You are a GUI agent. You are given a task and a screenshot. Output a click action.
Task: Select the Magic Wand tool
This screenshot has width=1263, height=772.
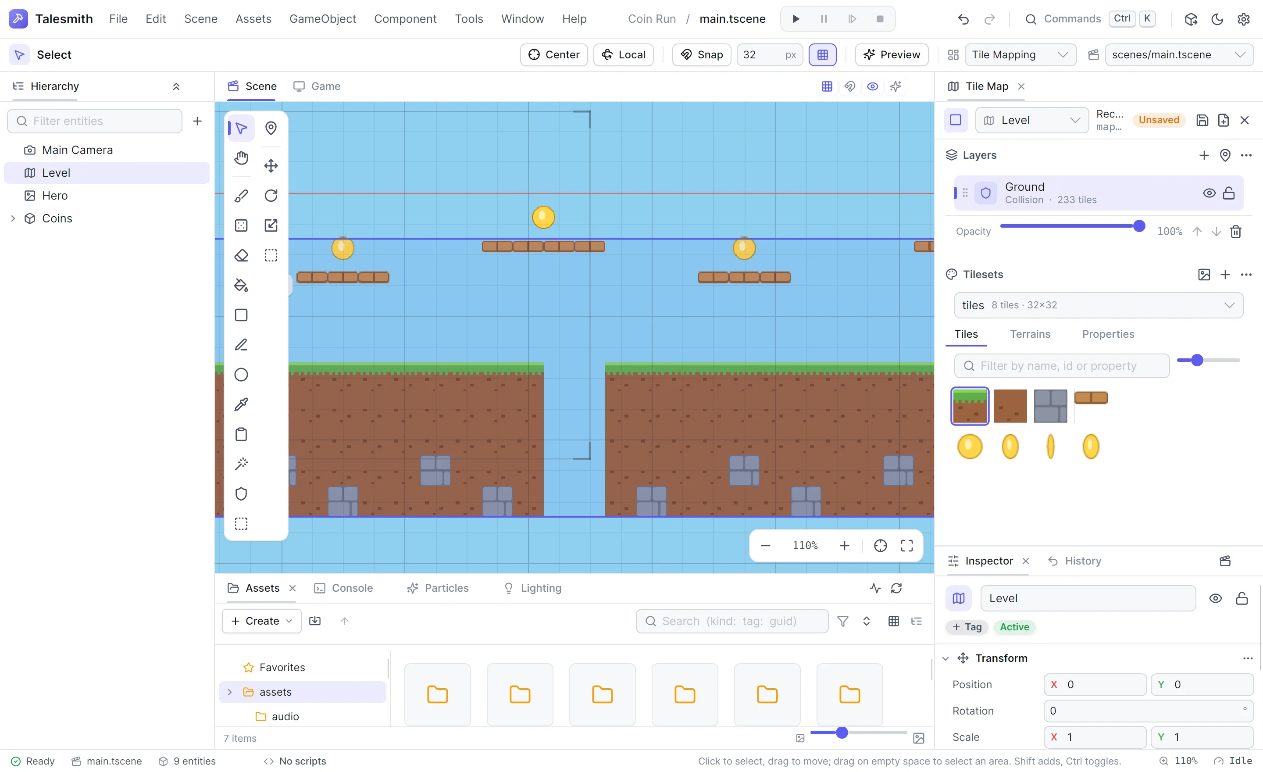(241, 464)
